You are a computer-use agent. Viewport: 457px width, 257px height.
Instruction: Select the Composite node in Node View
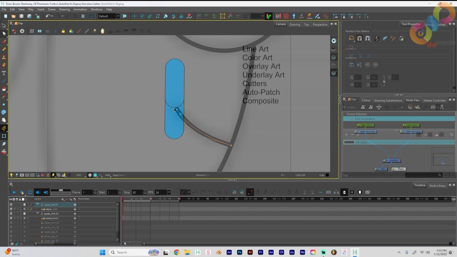392,161
